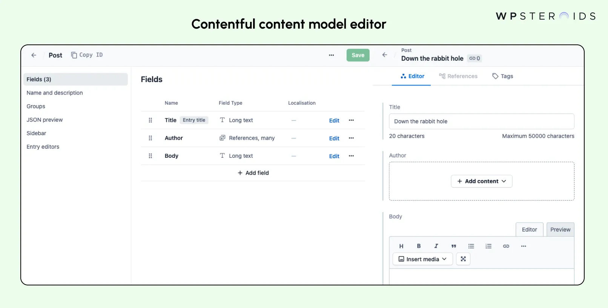This screenshot has width=608, height=308.
Task: Insert a bulleted list
Action: click(x=471, y=246)
